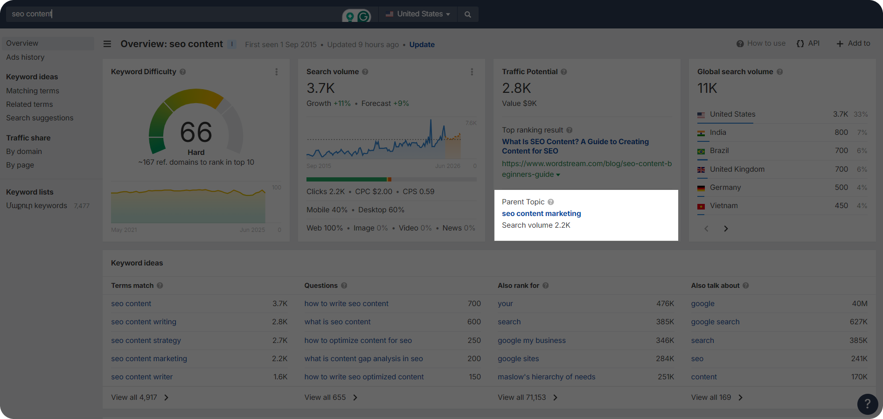Click Add to button

tap(853, 43)
